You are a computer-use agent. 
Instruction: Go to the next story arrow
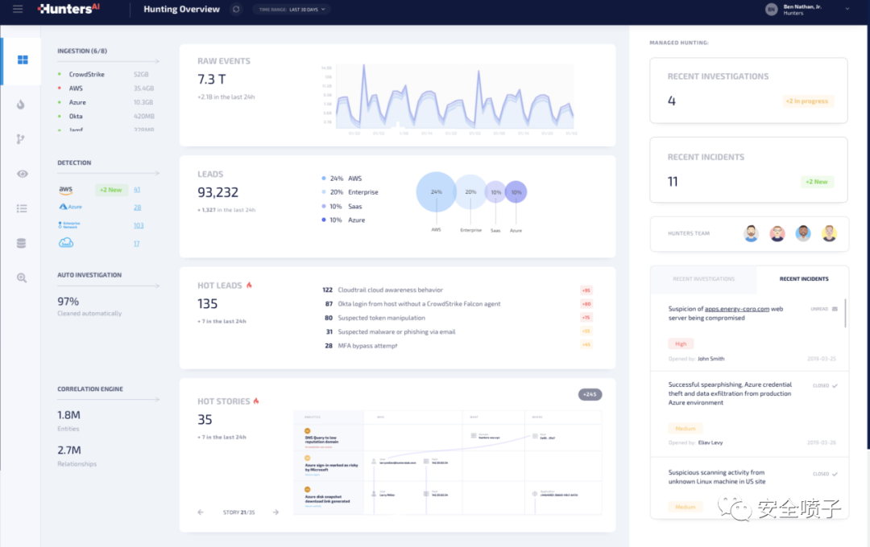tap(275, 512)
